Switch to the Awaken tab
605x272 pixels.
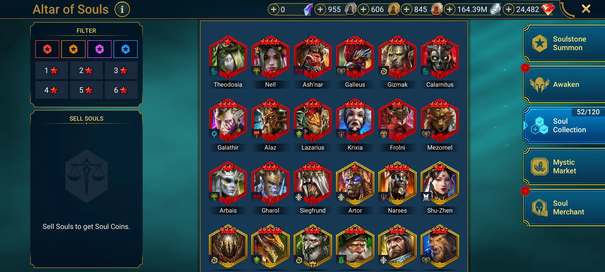[x=565, y=85]
